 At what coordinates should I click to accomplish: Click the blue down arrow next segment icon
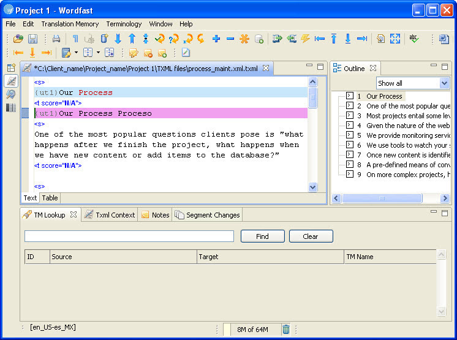point(118,39)
